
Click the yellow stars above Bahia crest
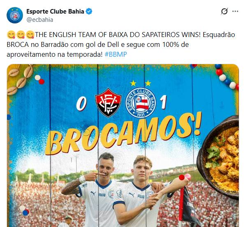[141, 83]
